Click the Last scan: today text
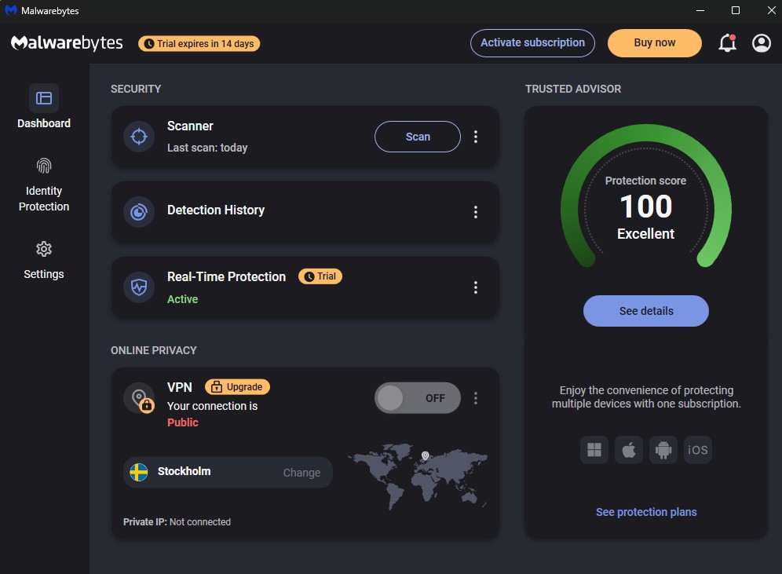Viewport: 782px width, 574px height. click(x=207, y=148)
